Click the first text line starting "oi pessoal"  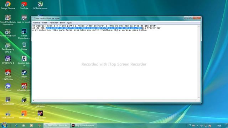pyautogui.click(x=94, y=26)
